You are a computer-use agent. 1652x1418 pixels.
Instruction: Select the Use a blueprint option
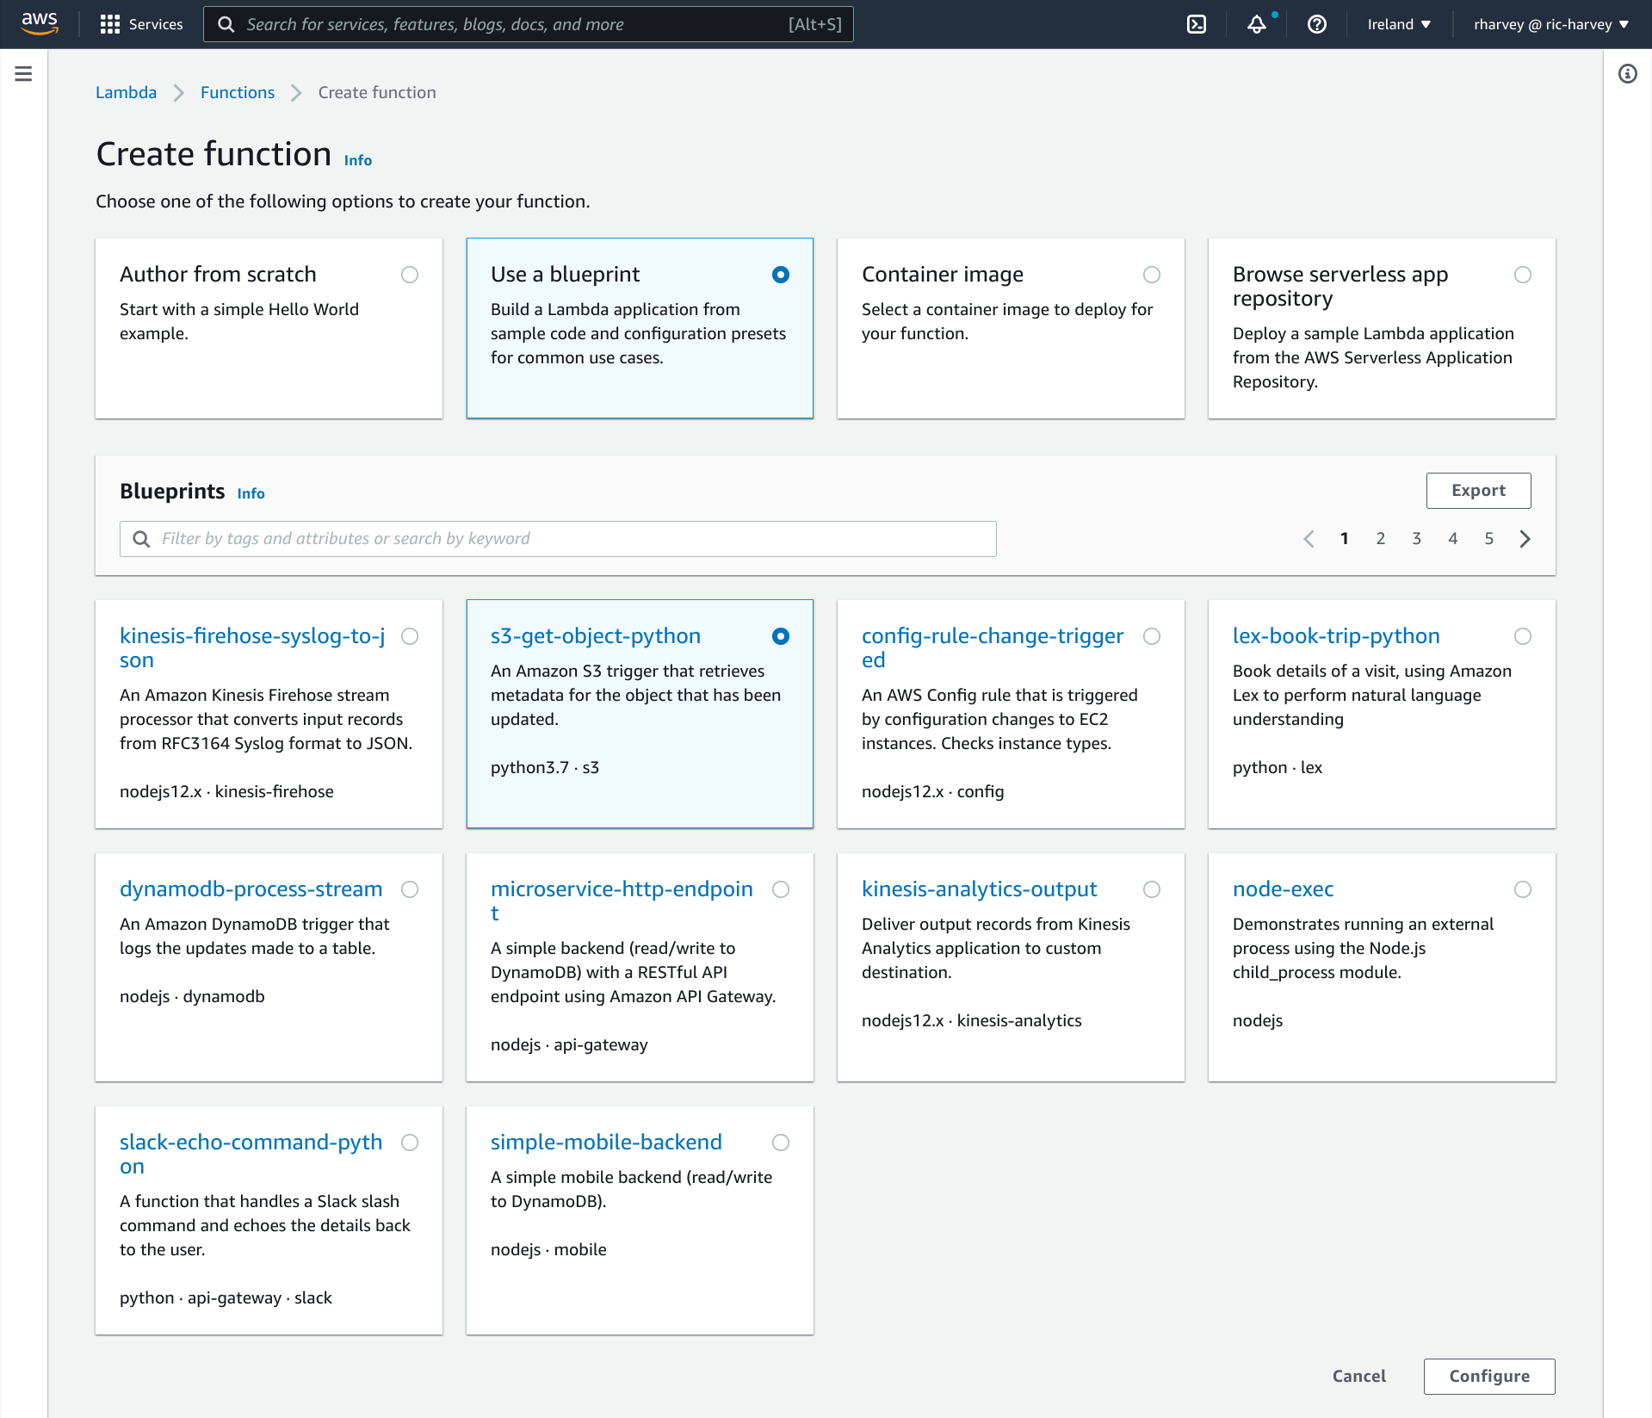(781, 275)
